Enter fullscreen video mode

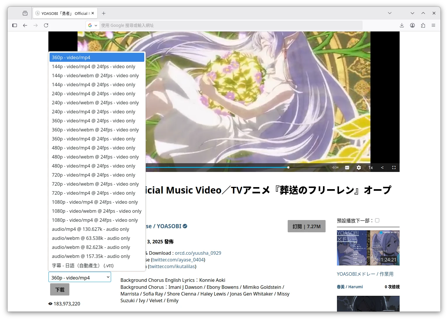pos(394,168)
